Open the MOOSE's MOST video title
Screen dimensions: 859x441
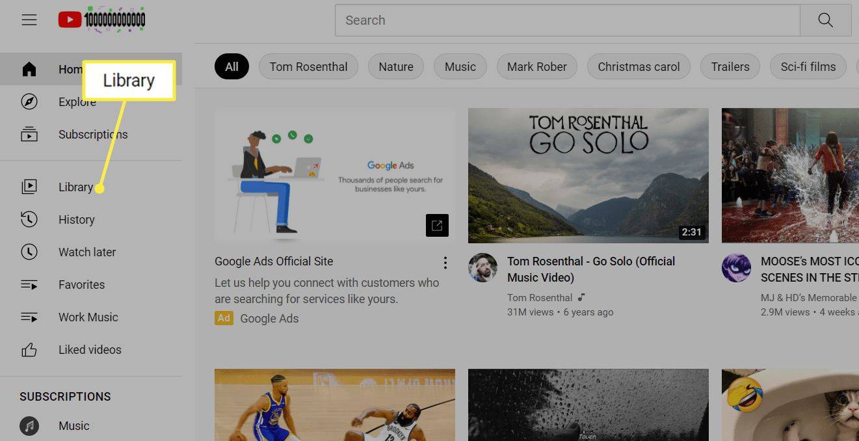coord(810,269)
